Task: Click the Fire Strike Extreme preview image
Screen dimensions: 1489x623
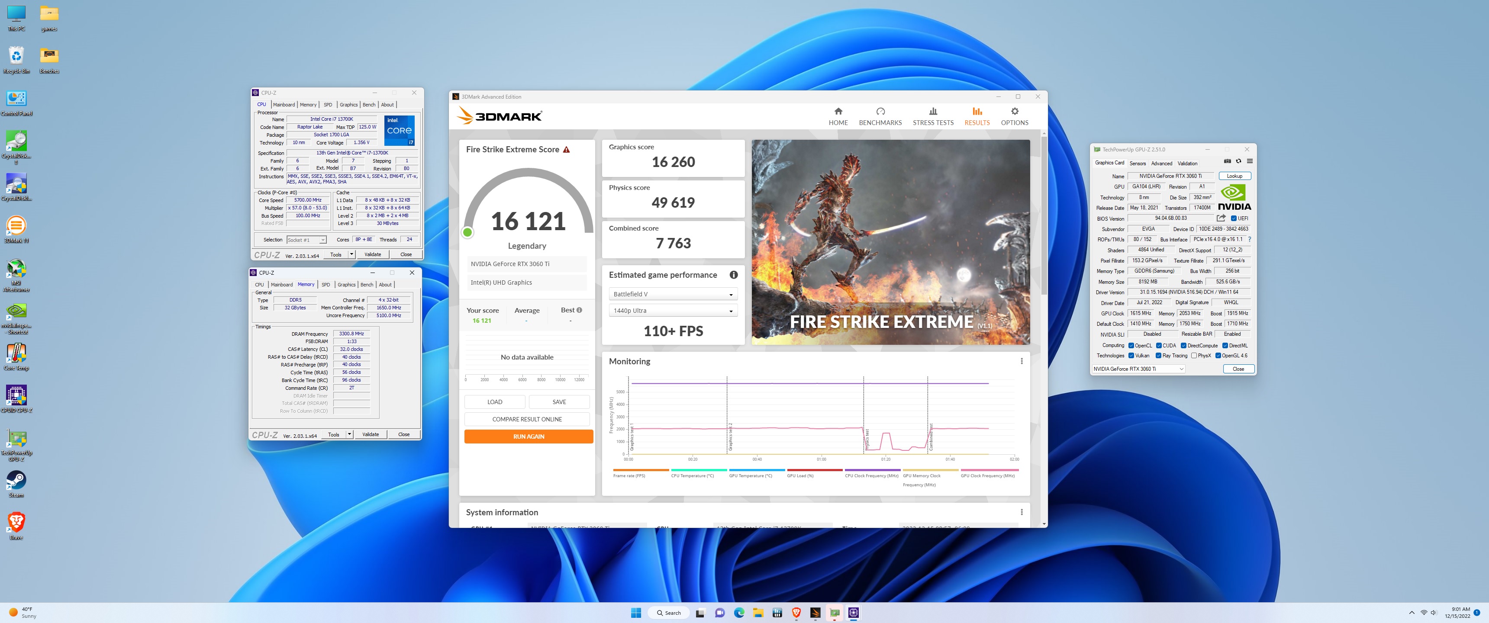Action: tap(890, 242)
